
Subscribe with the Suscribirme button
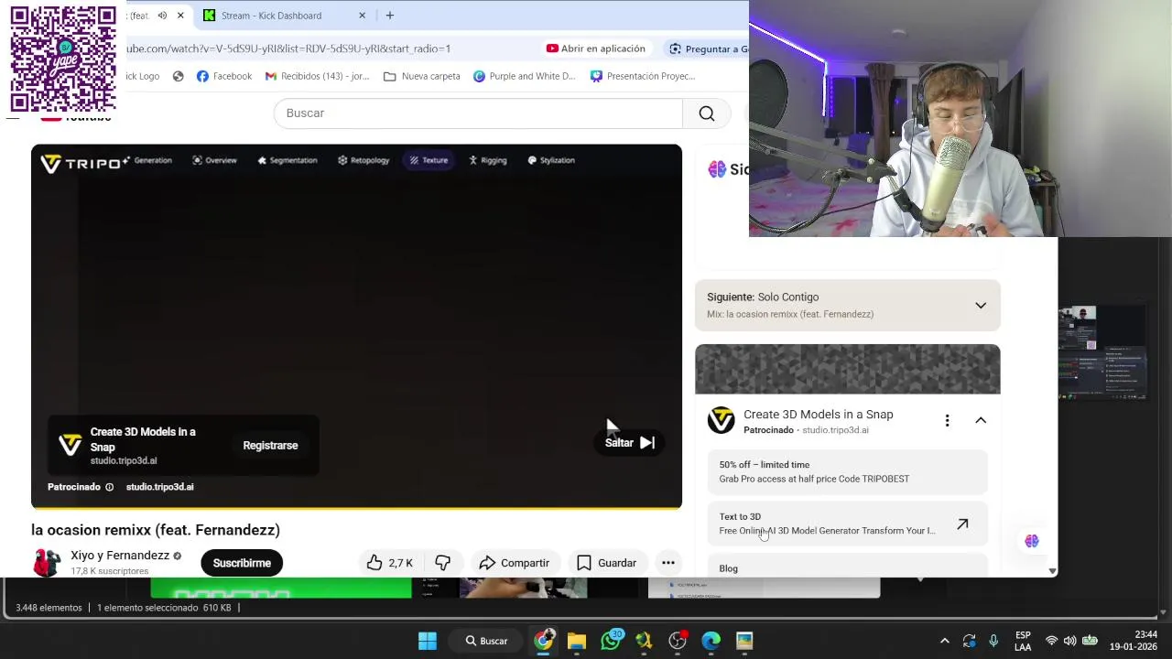pyautogui.click(x=242, y=563)
